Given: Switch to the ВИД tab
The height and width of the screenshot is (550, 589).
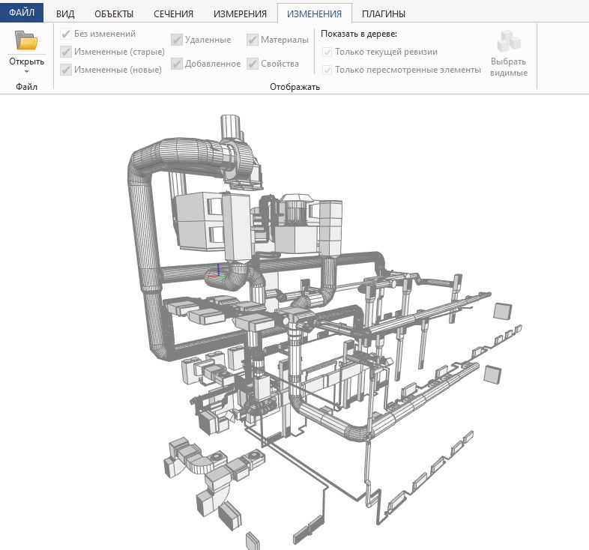Looking at the screenshot, I should (x=66, y=13).
